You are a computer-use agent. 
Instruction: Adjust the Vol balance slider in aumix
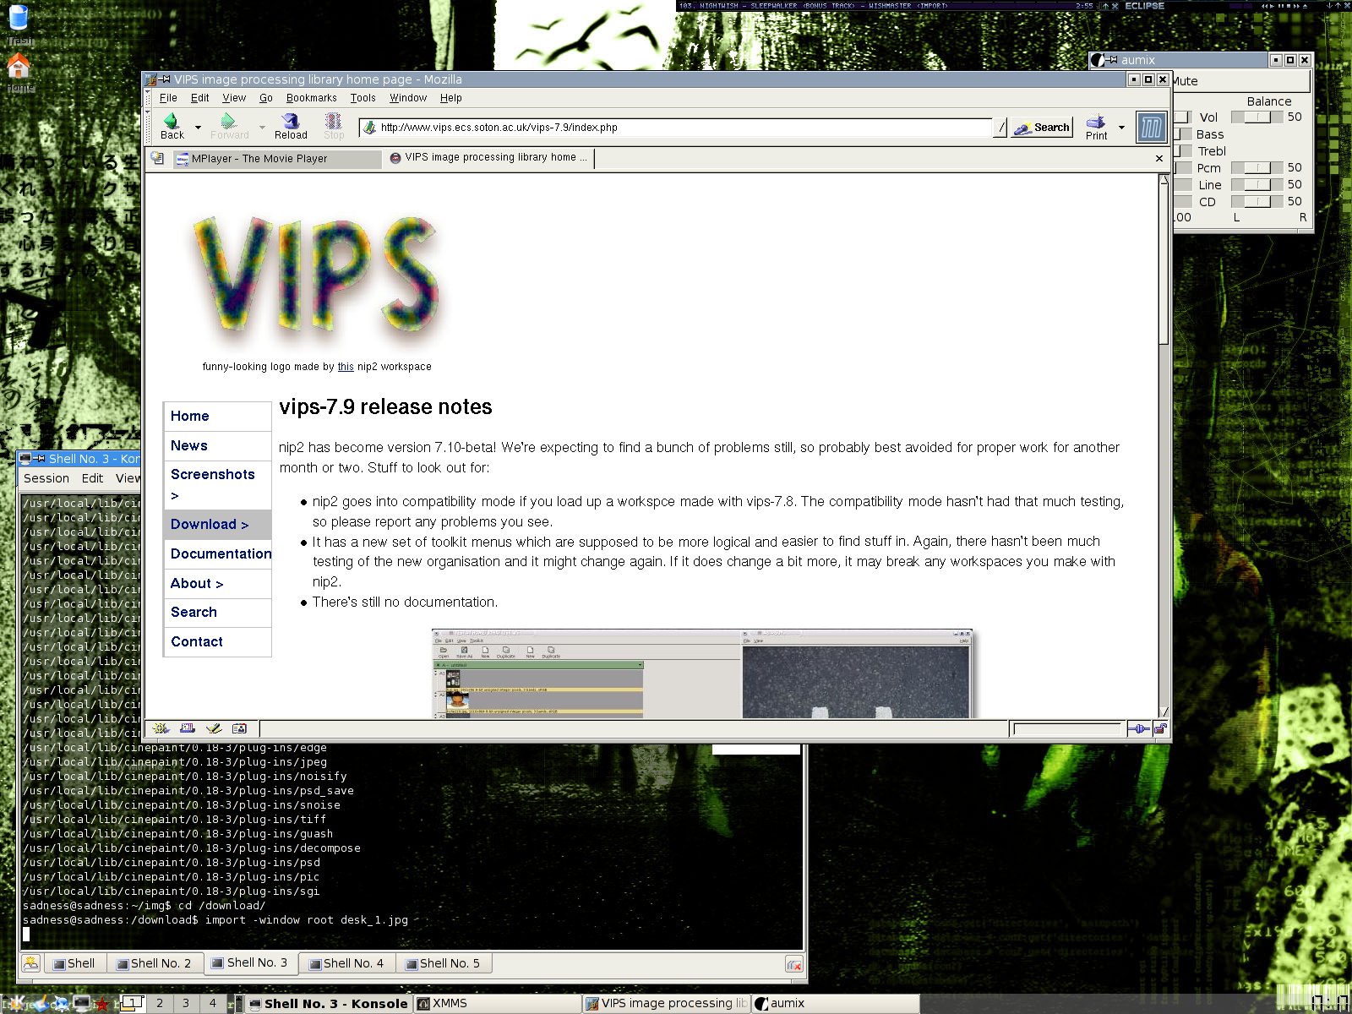1257,117
